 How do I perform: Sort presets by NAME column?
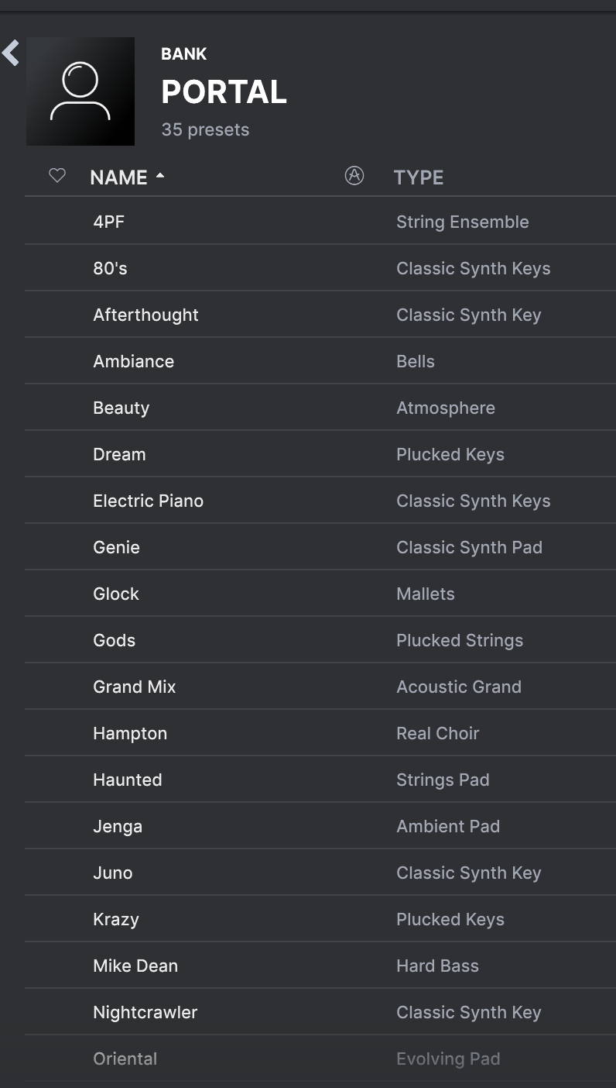point(118,177)
